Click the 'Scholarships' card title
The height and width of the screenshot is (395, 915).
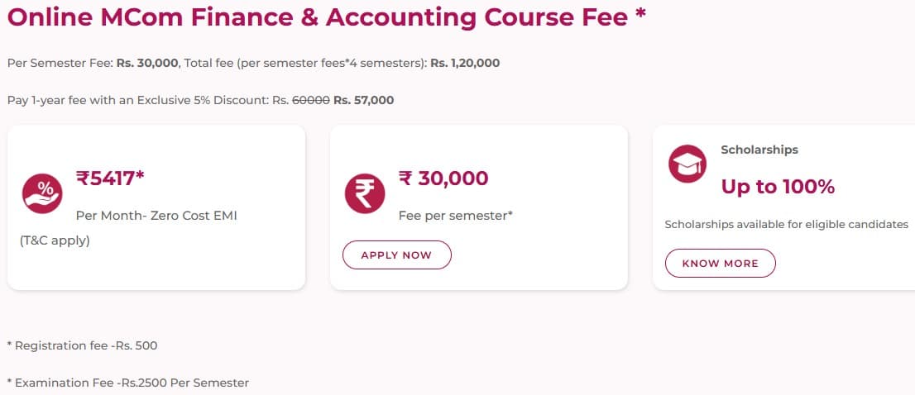coord(759,150)
